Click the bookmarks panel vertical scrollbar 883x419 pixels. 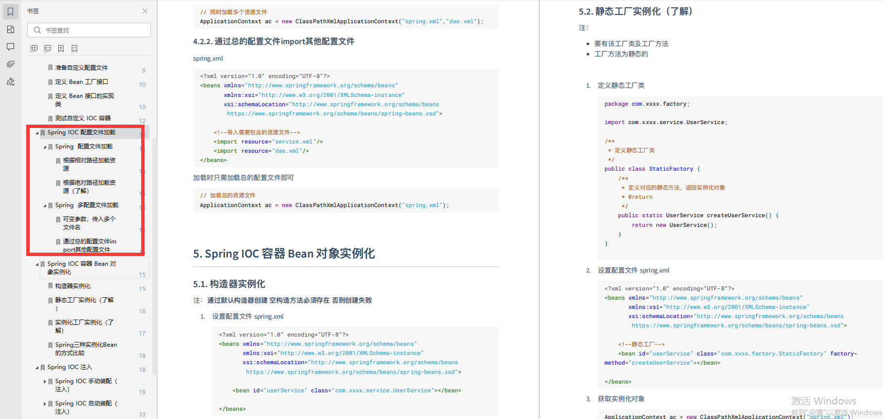point(154,257)
